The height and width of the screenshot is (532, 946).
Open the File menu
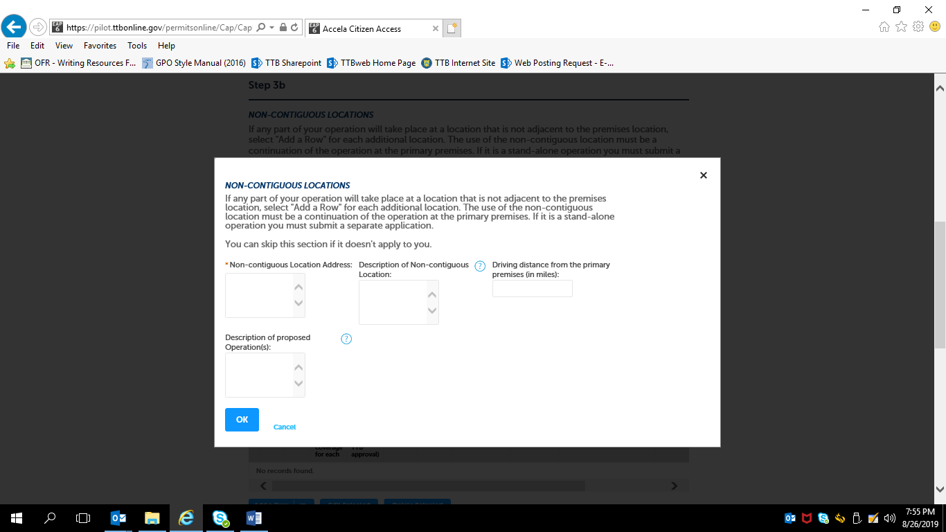(x=13, y=46)
